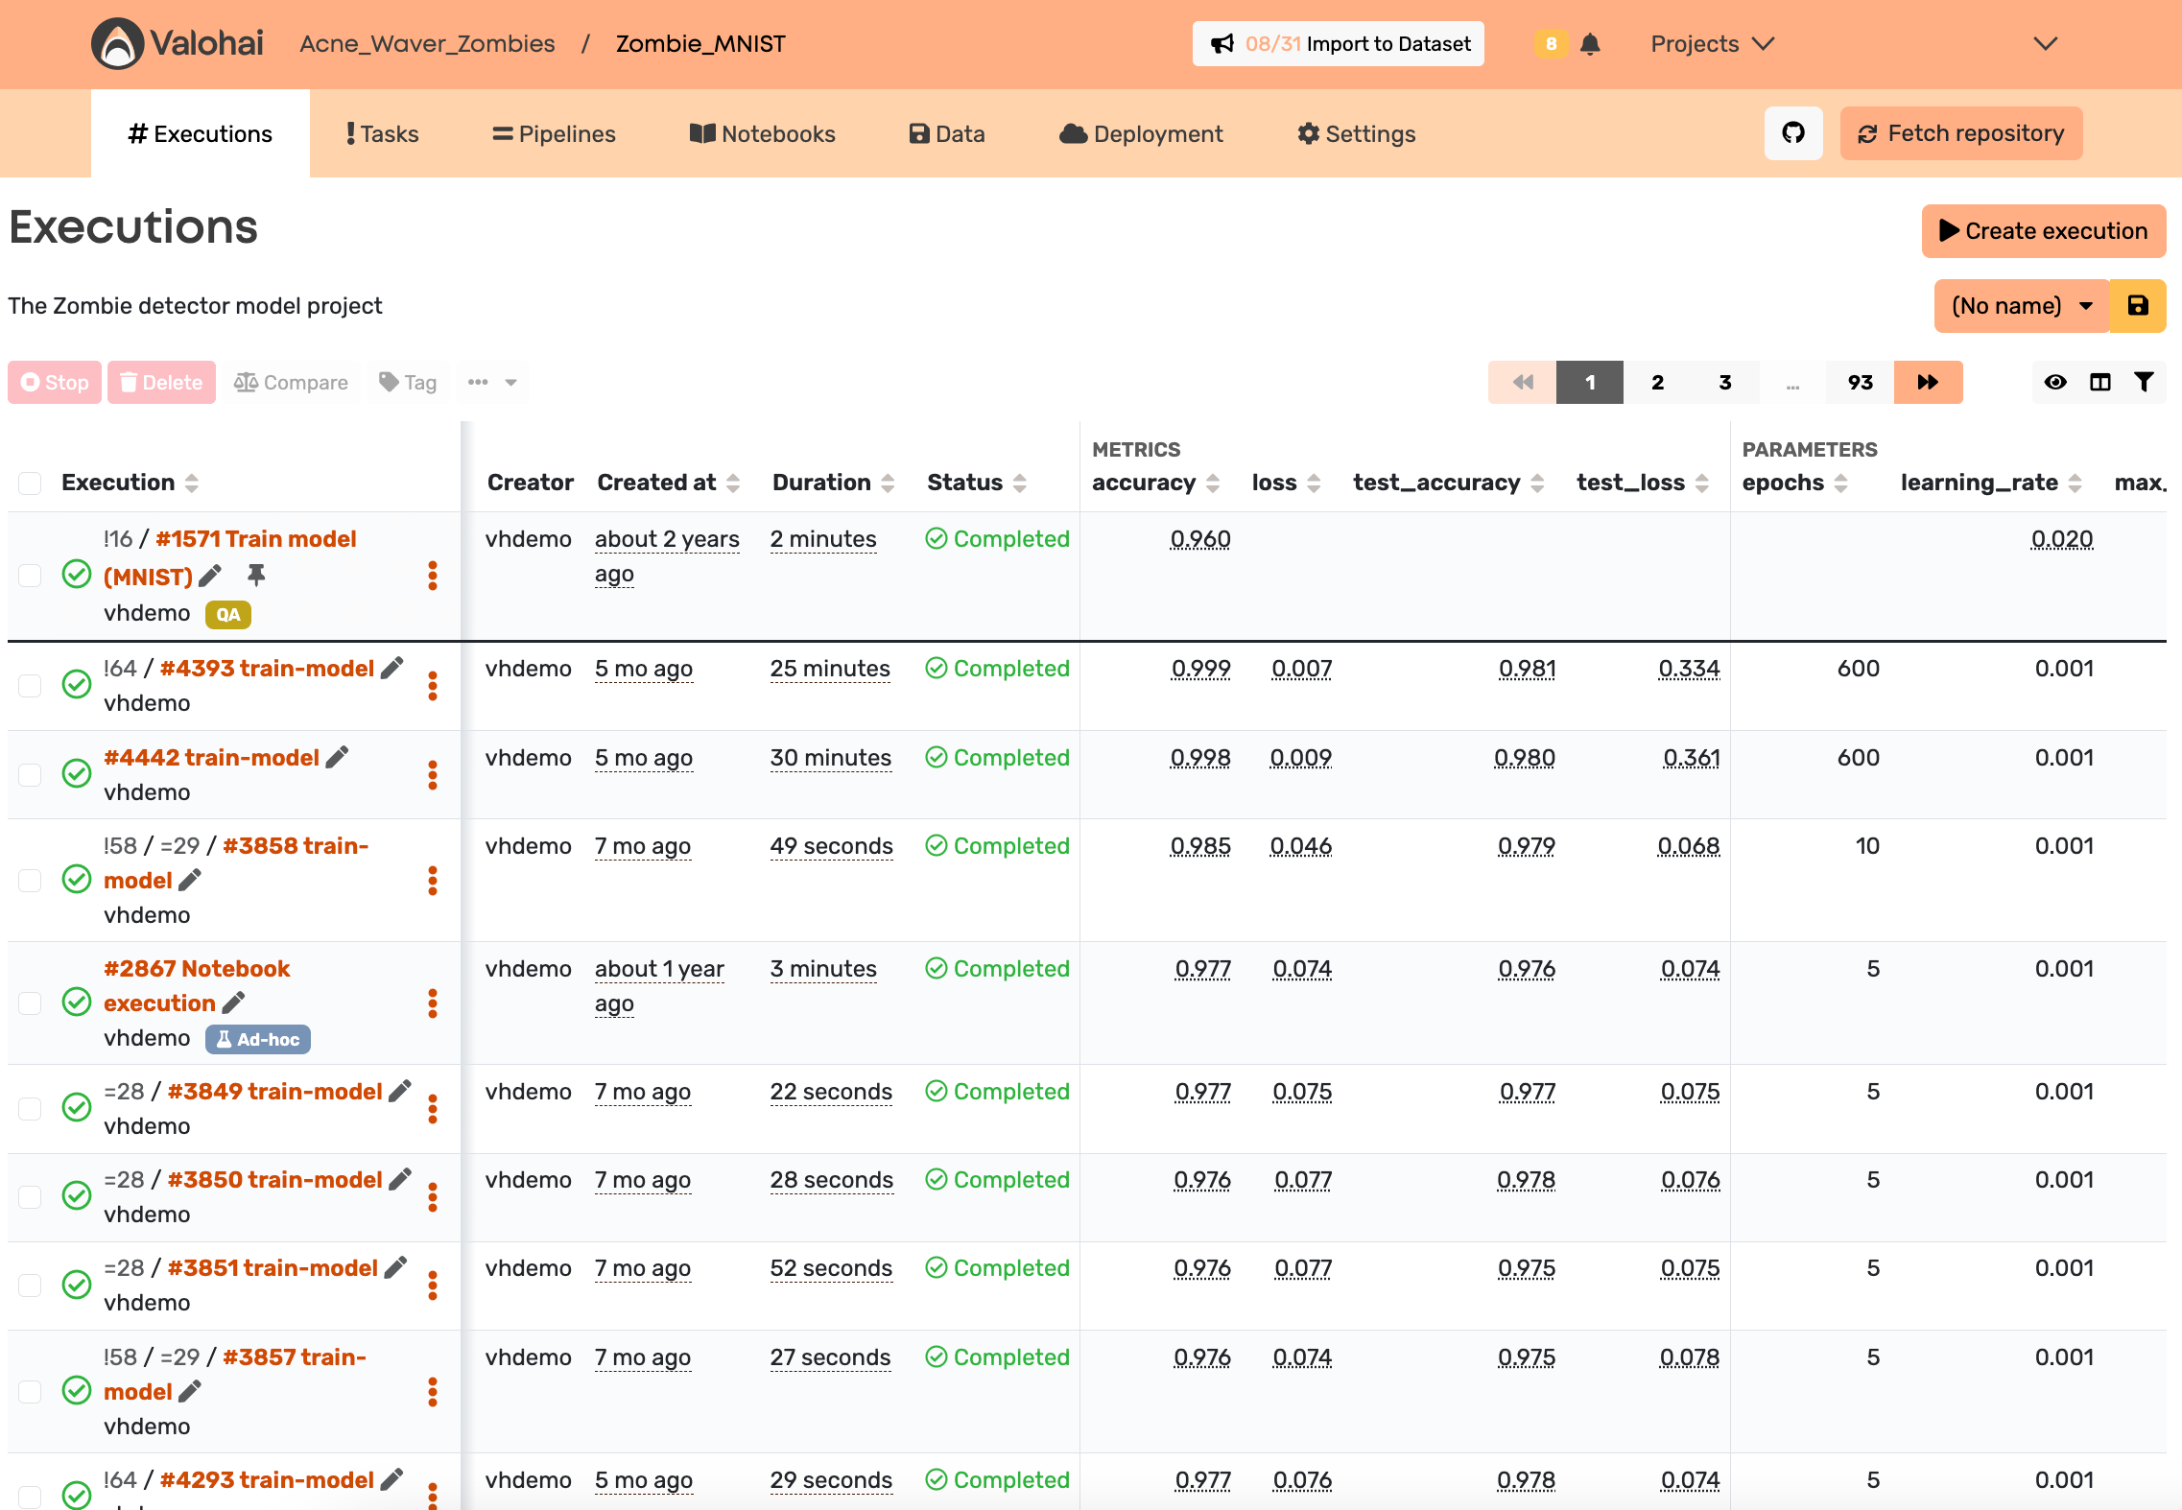Image resolution: width=2182 pixels, height=1510 pixels.
Task: Edit name of #4393 train-model with pencil
Action: tap(391, 669)
